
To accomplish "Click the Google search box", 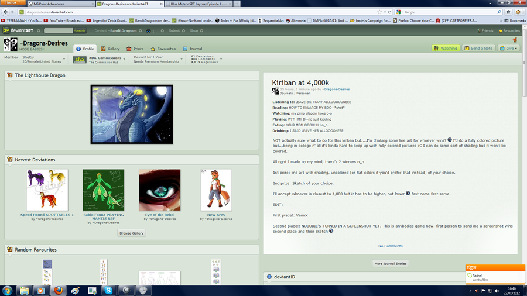I will click(450, 12).
